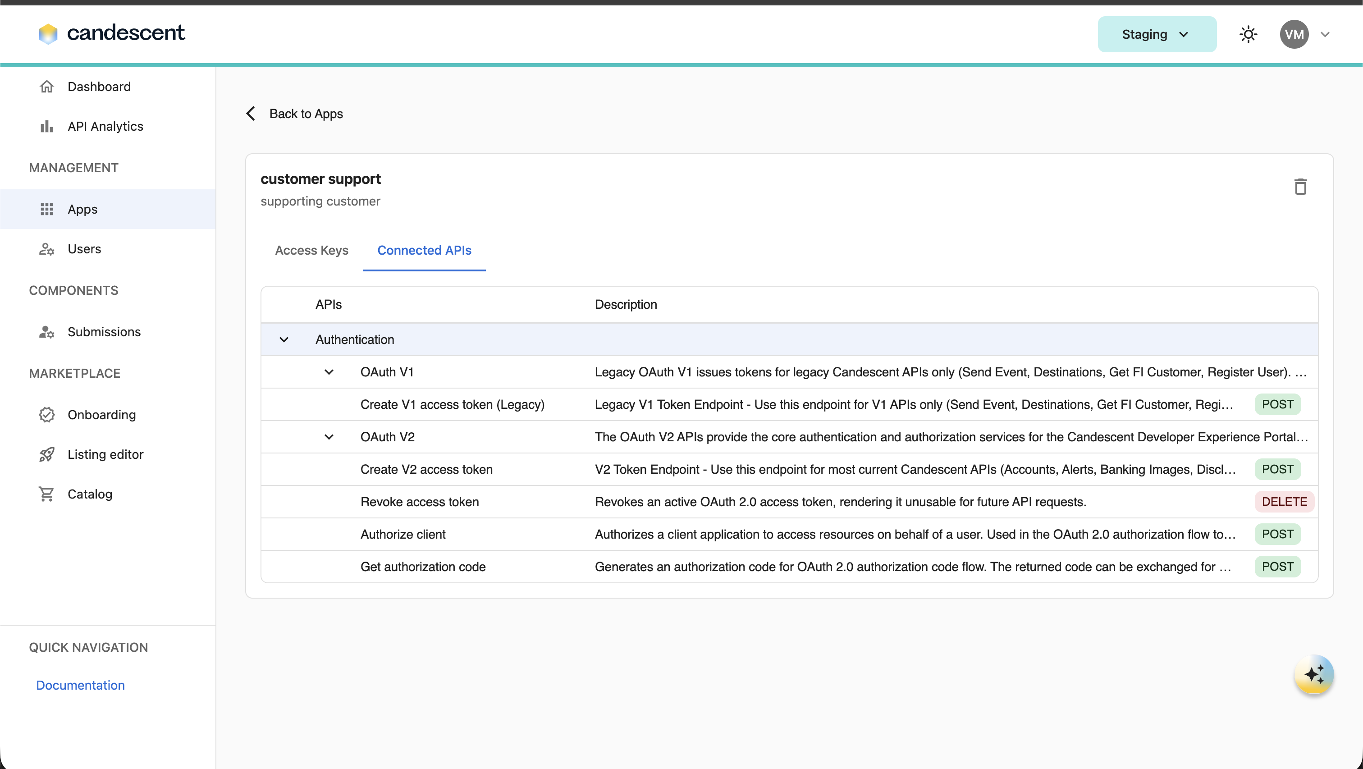1363x769 pixels.
Task: Select the Authorize client row
Action: pos(789,534)
